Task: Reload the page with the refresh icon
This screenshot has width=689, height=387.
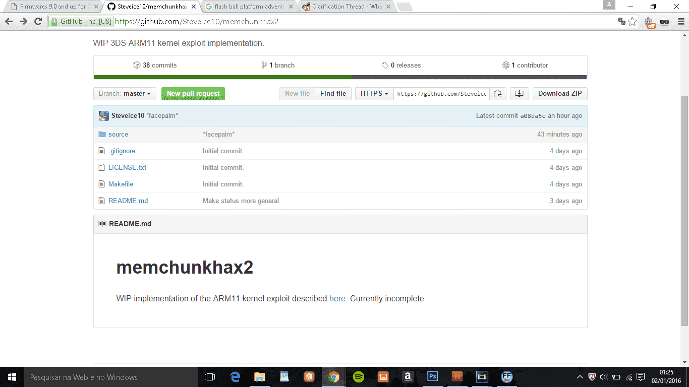Action: [x=38, y=22]
